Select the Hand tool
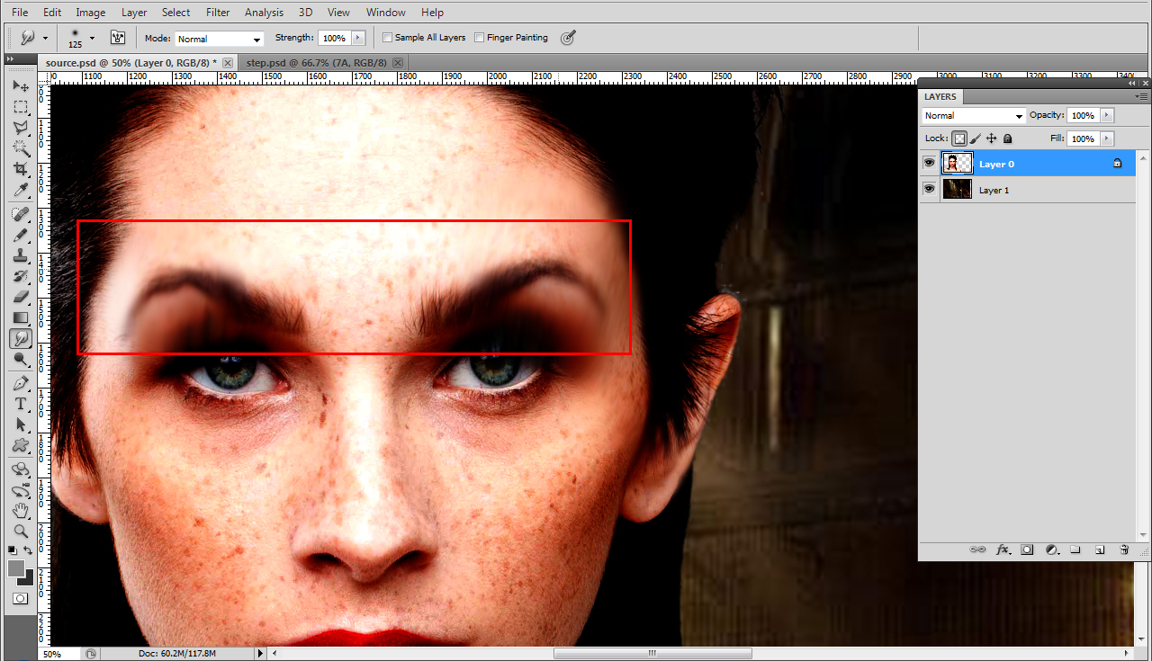 20,511
